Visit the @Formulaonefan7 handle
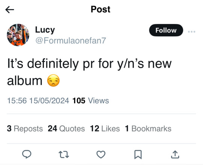This screenshot has width=203, height=166. tap(71, 41)
